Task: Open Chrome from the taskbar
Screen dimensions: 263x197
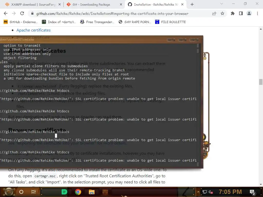Action: tap(78, 192)
